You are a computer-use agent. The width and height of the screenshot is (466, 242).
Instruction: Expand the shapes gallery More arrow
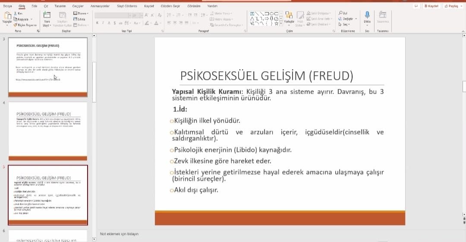(x=281, y=23)
